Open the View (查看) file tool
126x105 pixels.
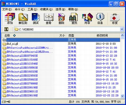49,19
